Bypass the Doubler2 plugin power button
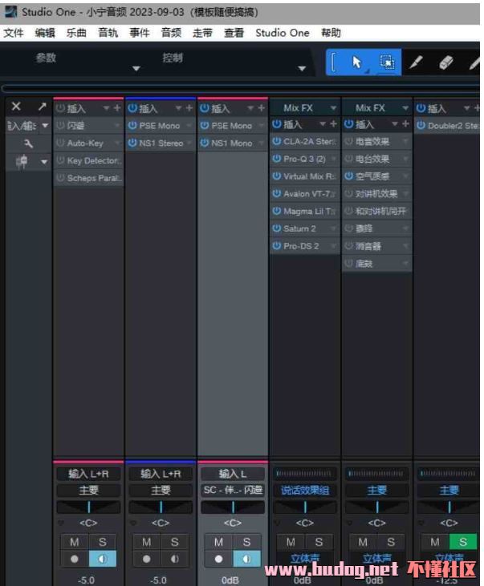Viewport: 484px width, 586px height. [x=421, y=126]
